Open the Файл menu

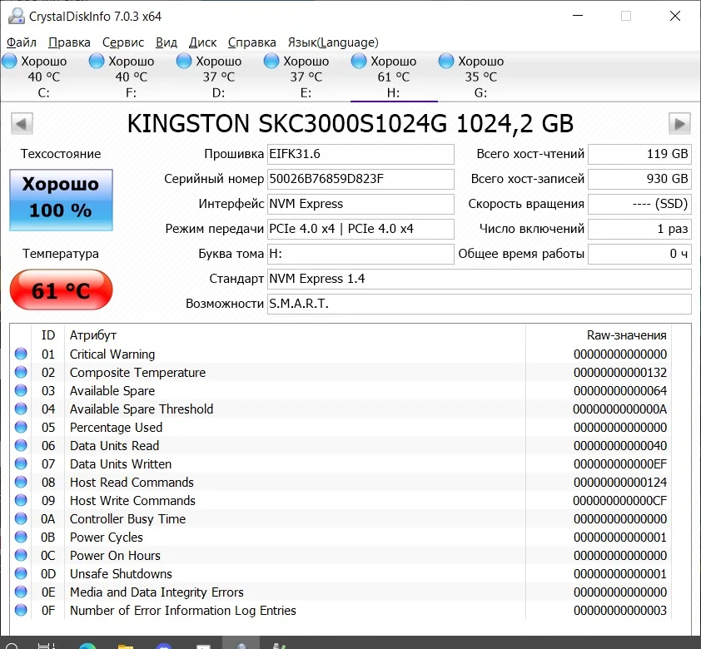[x=21, y=42]
